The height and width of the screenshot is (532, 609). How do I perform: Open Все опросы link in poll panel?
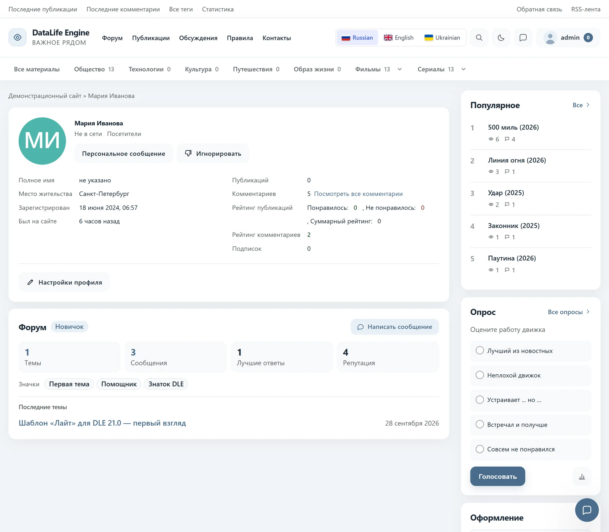pos(569,312)
